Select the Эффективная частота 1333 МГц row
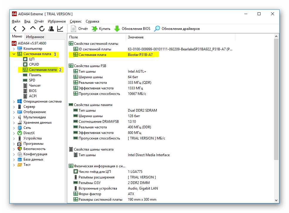This screenshot has height=213, width=289. pos(108,88)
